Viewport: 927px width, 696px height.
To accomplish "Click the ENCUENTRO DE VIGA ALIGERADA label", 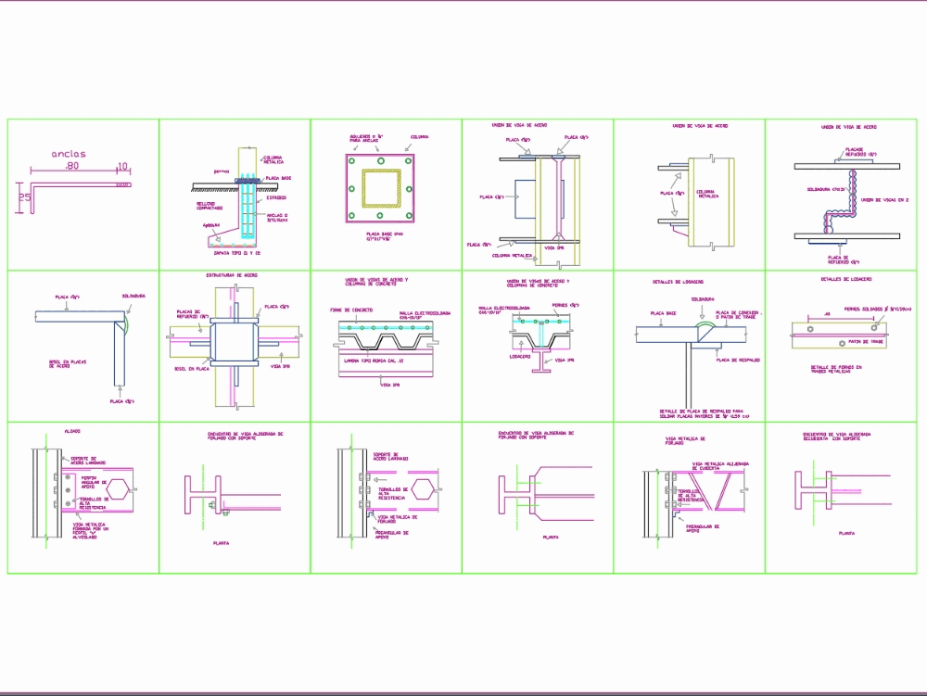I will click(245, 434).
